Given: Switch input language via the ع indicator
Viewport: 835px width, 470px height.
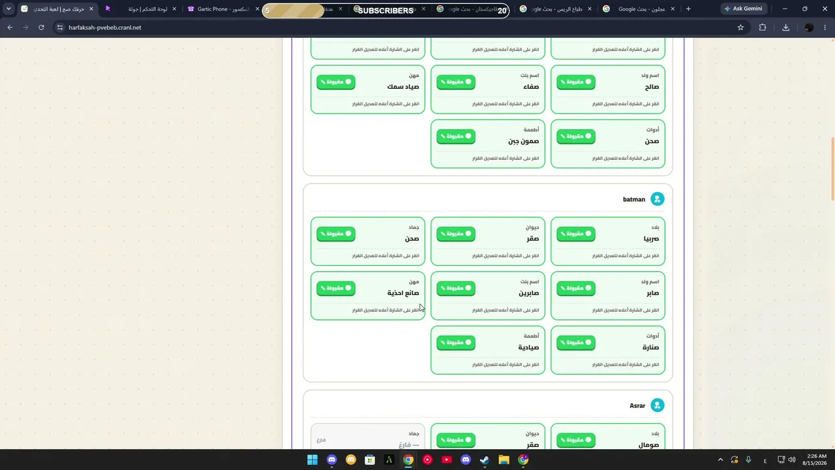Looking at the screenshot, I should tap(765, 460).
